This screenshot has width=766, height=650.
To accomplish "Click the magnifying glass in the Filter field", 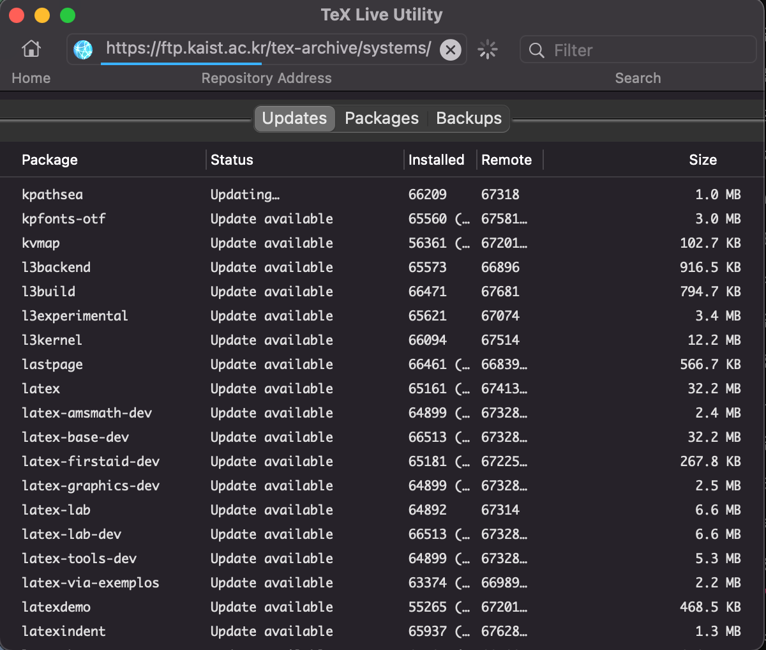I will tap(536, 50).
